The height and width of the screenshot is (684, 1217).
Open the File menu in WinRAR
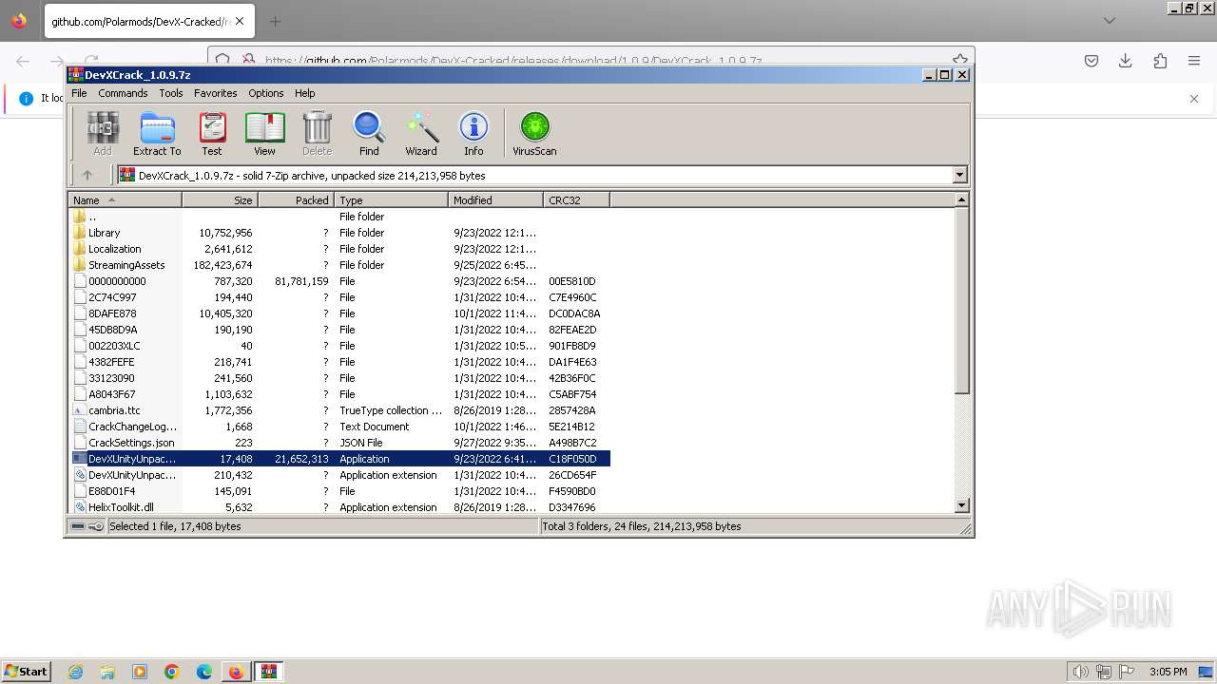click(79, 93)
